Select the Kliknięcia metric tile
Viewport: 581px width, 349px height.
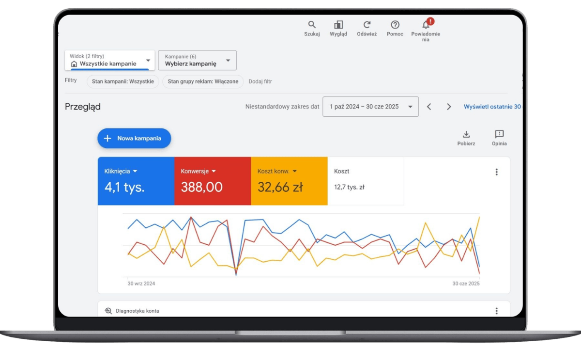click(x=136, y=181)
